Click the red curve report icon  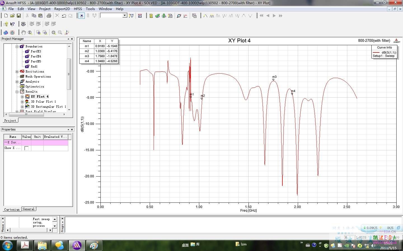pos(185,16)
